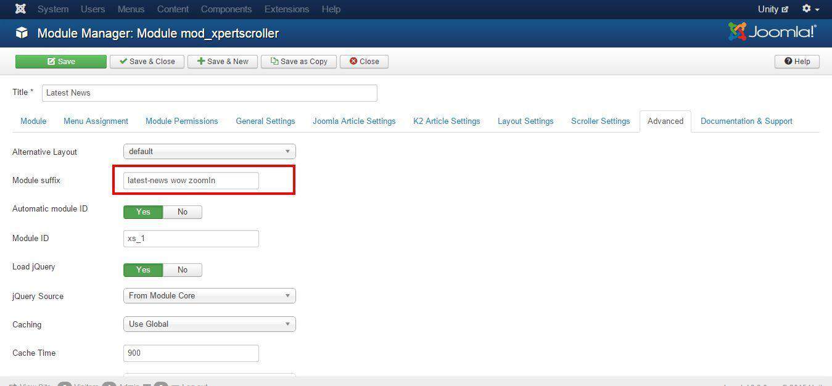The height and width of the screenshot is (386, 832).
Task: Expand the Alternative Layout dropdown
Action: 209,152
